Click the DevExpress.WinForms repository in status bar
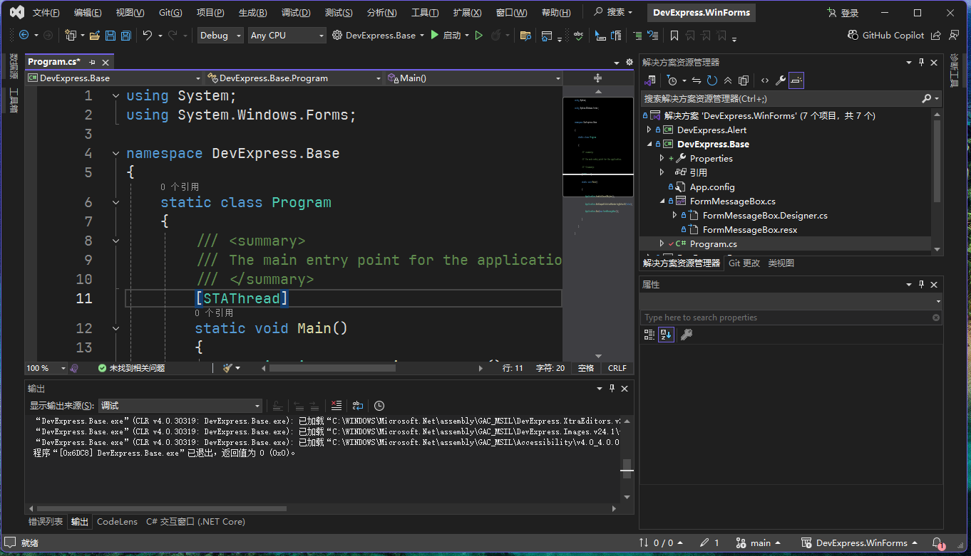Screen dimensions: 971x556 (860, 543)
